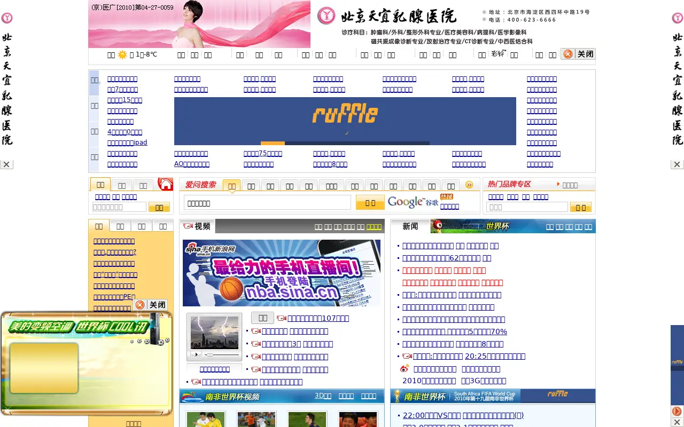Open the link starting with 2010
The image size is (684, 427).
[429, 381]
